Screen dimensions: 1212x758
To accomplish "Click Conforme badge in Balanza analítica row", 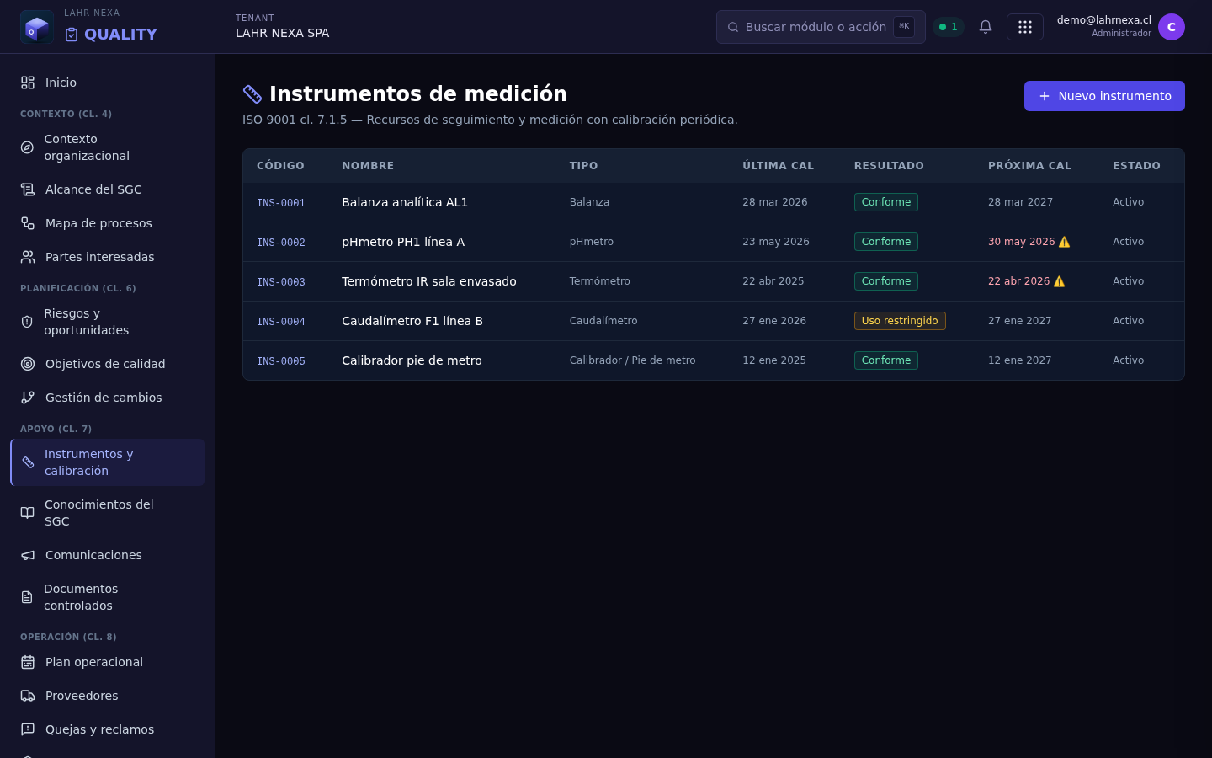I will (886, 202).
